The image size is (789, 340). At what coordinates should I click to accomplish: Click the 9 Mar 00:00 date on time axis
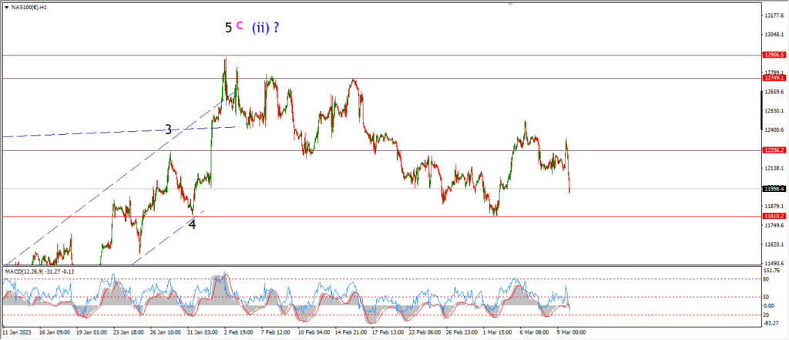coord(572,332)
